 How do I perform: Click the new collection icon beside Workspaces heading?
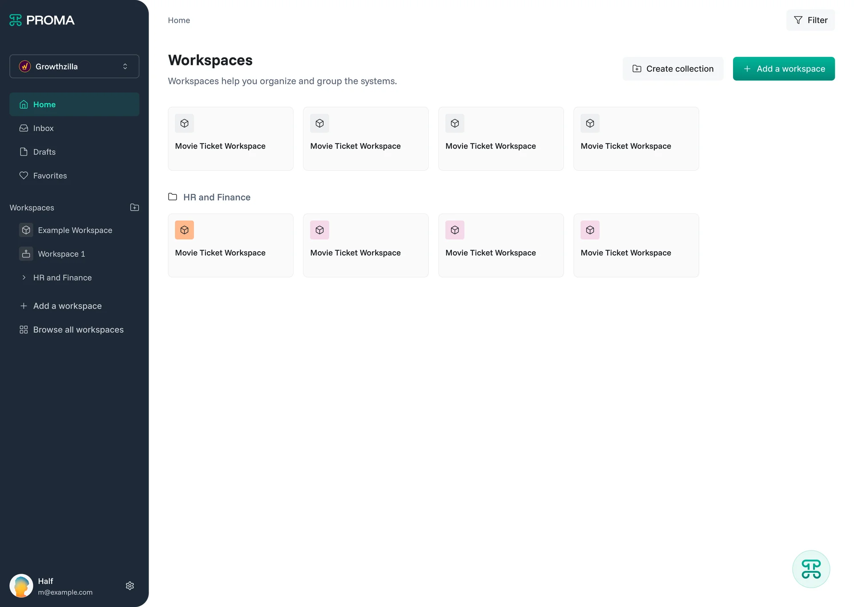(134, 208)
